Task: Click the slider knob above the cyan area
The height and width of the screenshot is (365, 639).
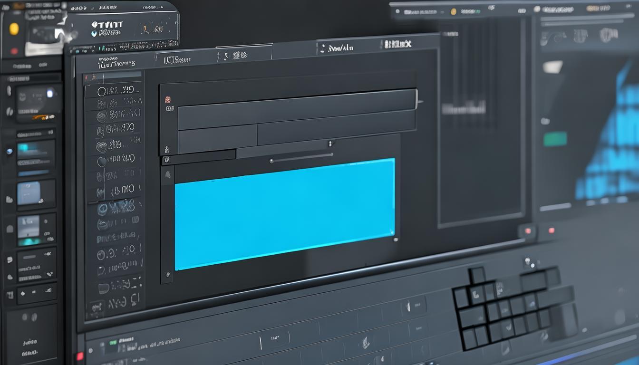Action: tap(271, 161)
